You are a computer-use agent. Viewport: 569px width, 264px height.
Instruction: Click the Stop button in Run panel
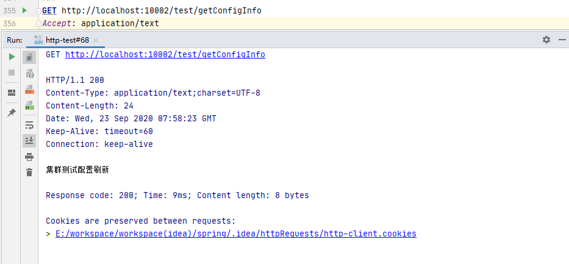pos(12,73)
